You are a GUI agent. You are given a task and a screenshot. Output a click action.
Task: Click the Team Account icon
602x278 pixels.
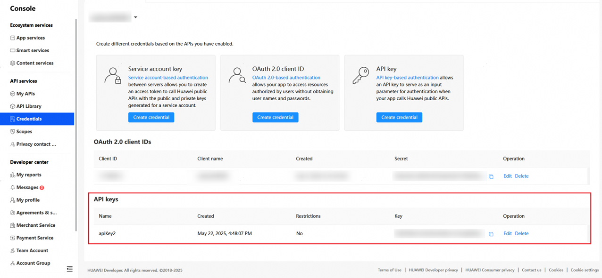tap(13, 251)
